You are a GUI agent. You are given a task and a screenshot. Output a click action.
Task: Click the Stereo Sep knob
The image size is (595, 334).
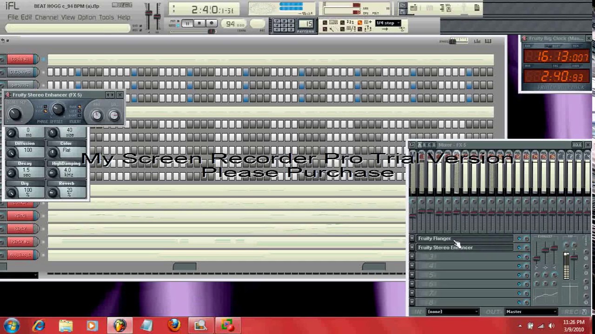pos(14,113)
